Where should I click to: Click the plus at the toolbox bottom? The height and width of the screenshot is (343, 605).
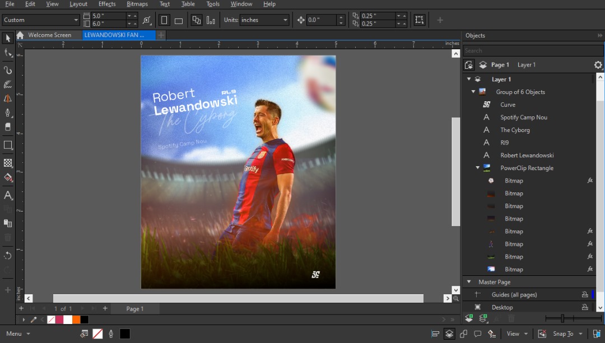pyautogui.click(x=8, y=290)
